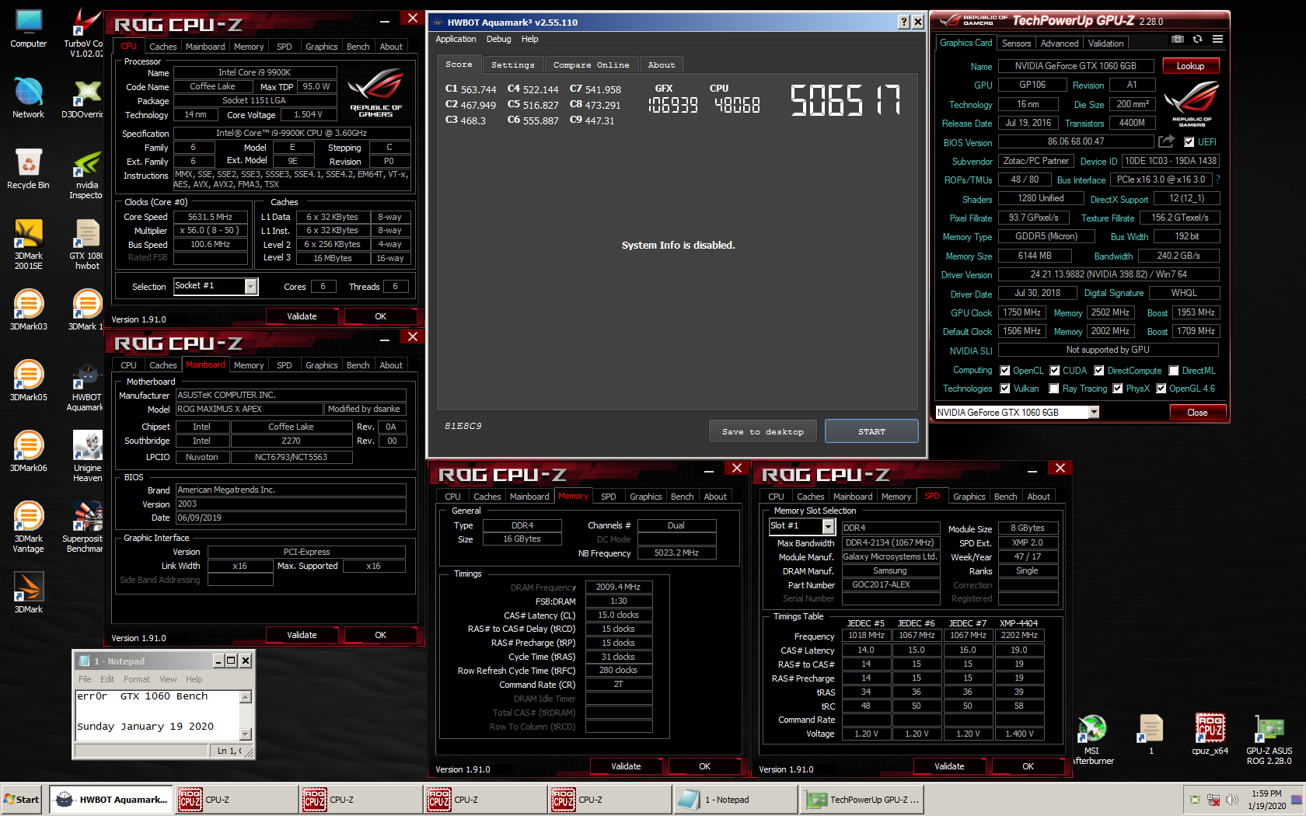The width and height of the screenshot is (1306, 816).
Task: Expand the Slot #1 dropdown in CPU-Z SPD window
Action: (x=828, y=526)
